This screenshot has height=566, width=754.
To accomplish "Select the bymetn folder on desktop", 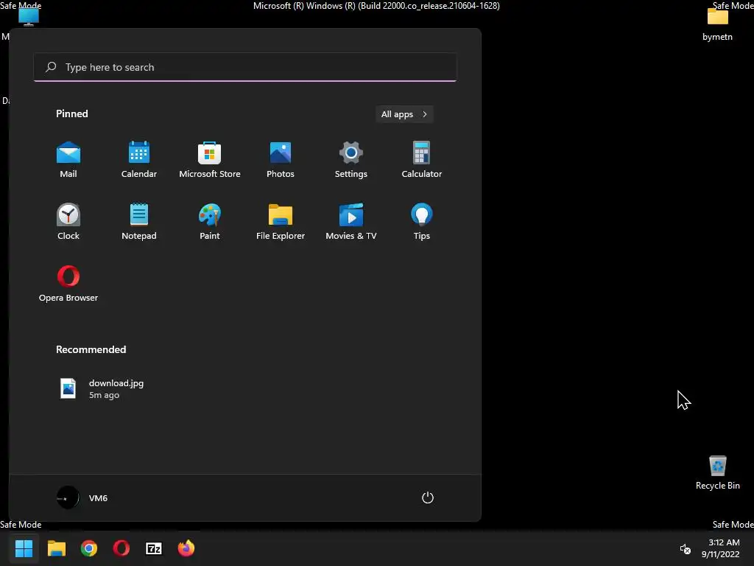I will (717, 24).
